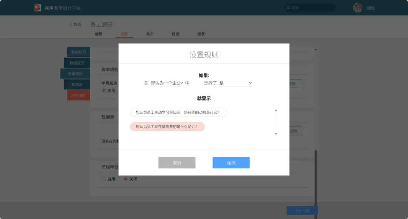This screenshot has height=219, width=408.
Task: Switch to the 报表 tab
Action: [201, 34]
